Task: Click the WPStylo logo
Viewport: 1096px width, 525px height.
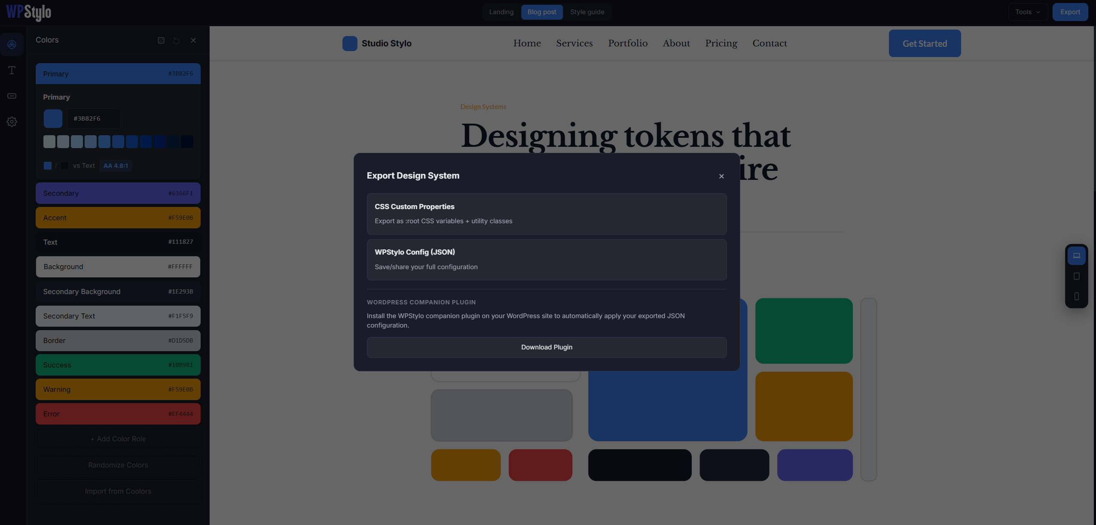Action: (28, 12)
